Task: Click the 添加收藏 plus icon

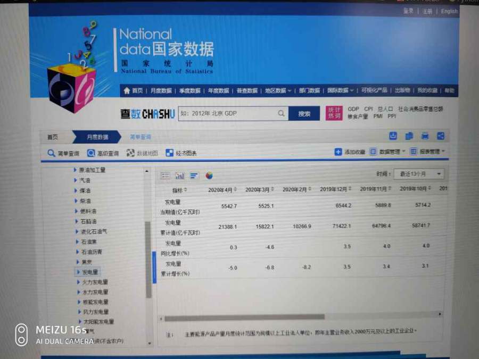Action: click(338, 152)
